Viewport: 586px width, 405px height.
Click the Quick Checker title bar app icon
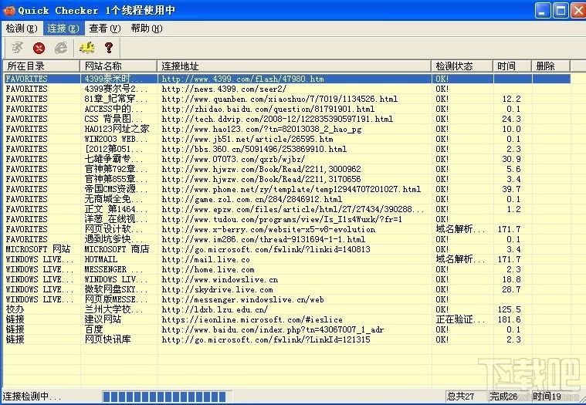point(9,11)
